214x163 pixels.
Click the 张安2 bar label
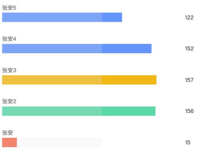[x=9, y=101]
